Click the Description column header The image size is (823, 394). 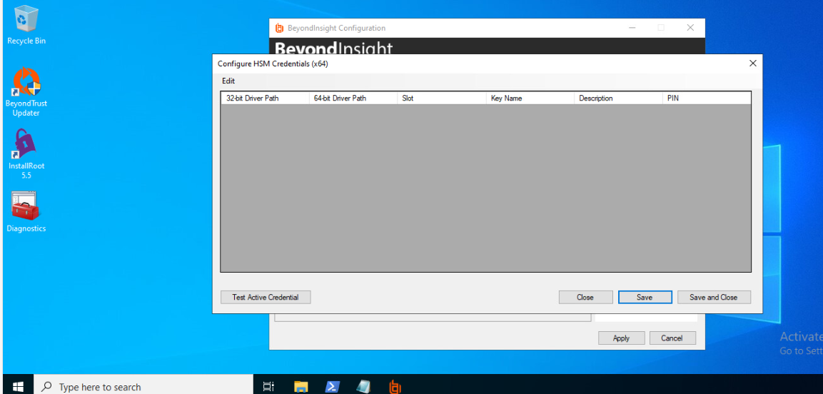[619, 98]
